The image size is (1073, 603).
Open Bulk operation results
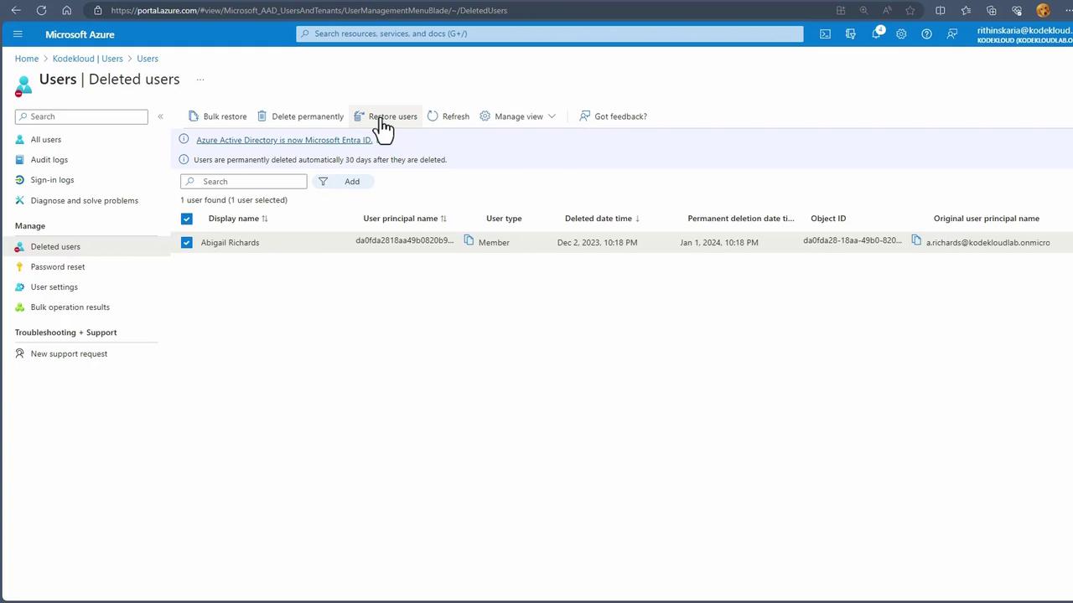coord(70,307)
